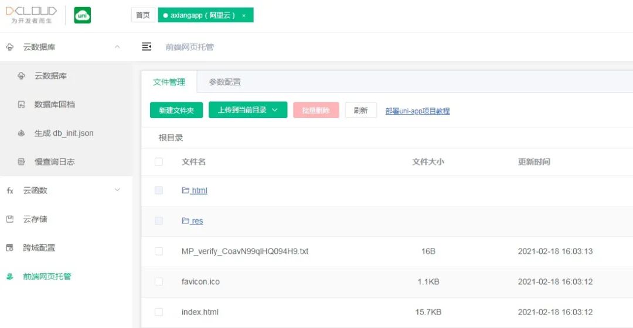The height and width of the screenshot is (328, 633).
Task: Switch to the 文件管理 tab
Action: pos(169,82)
